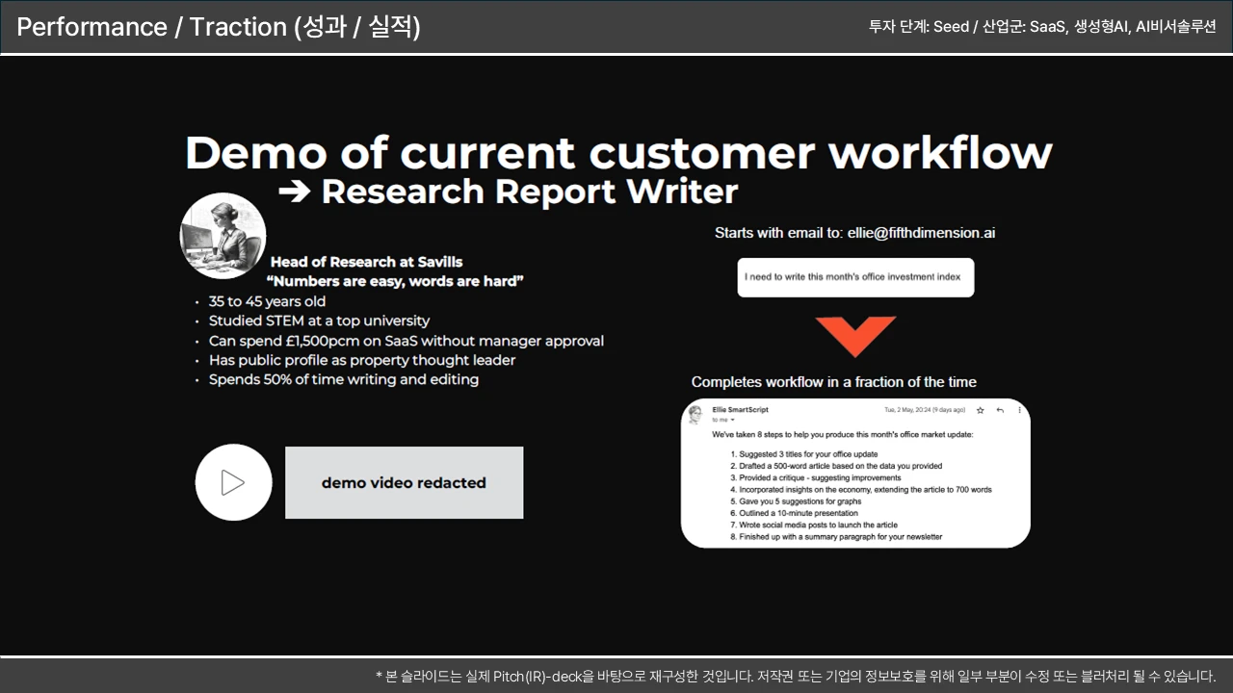Viewport: 1233px width, 693px height.
Task: Click the Ellie SmartScript sender name
Action: pyautogui.click(x=740, y=410)
